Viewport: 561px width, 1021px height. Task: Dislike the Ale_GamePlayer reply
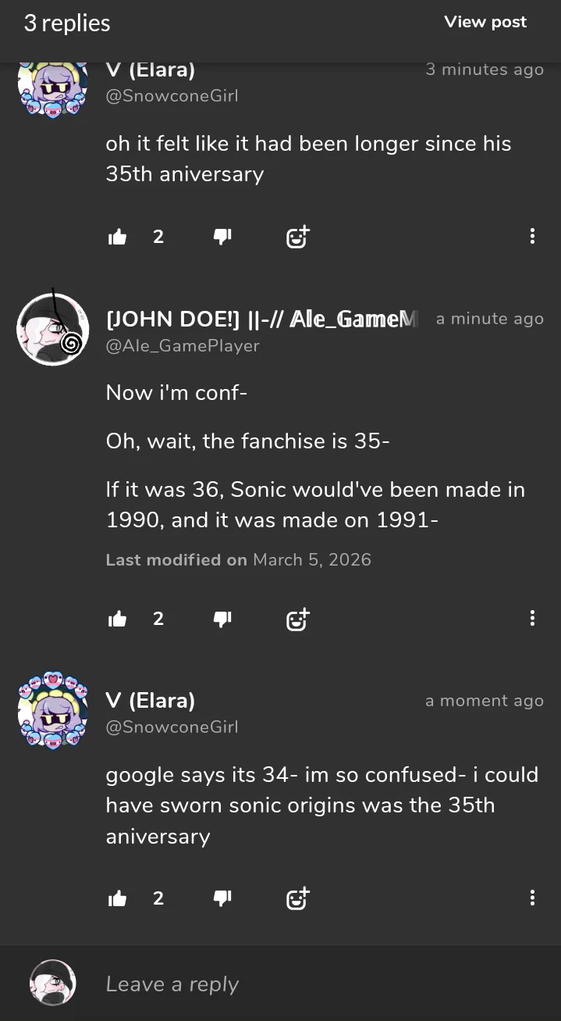[222, 619]
